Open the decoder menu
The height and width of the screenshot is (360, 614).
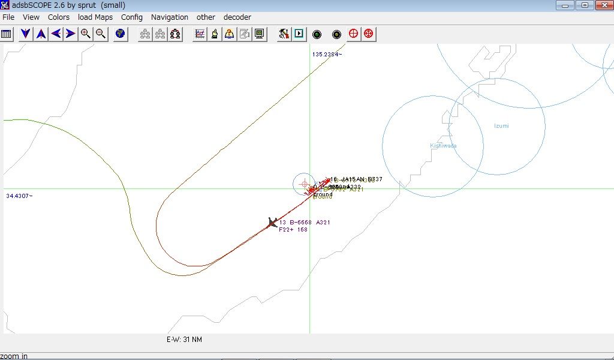[x=237, y=17]
